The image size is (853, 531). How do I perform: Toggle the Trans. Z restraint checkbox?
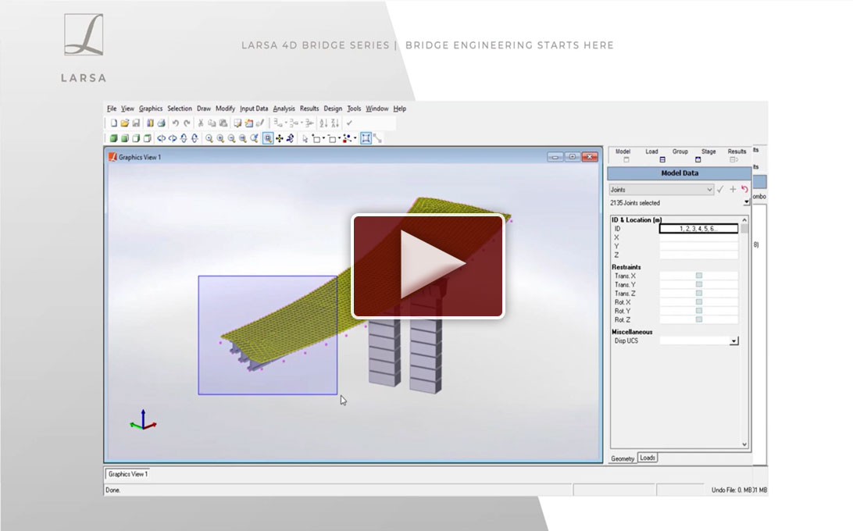click(x=699, y=294)
